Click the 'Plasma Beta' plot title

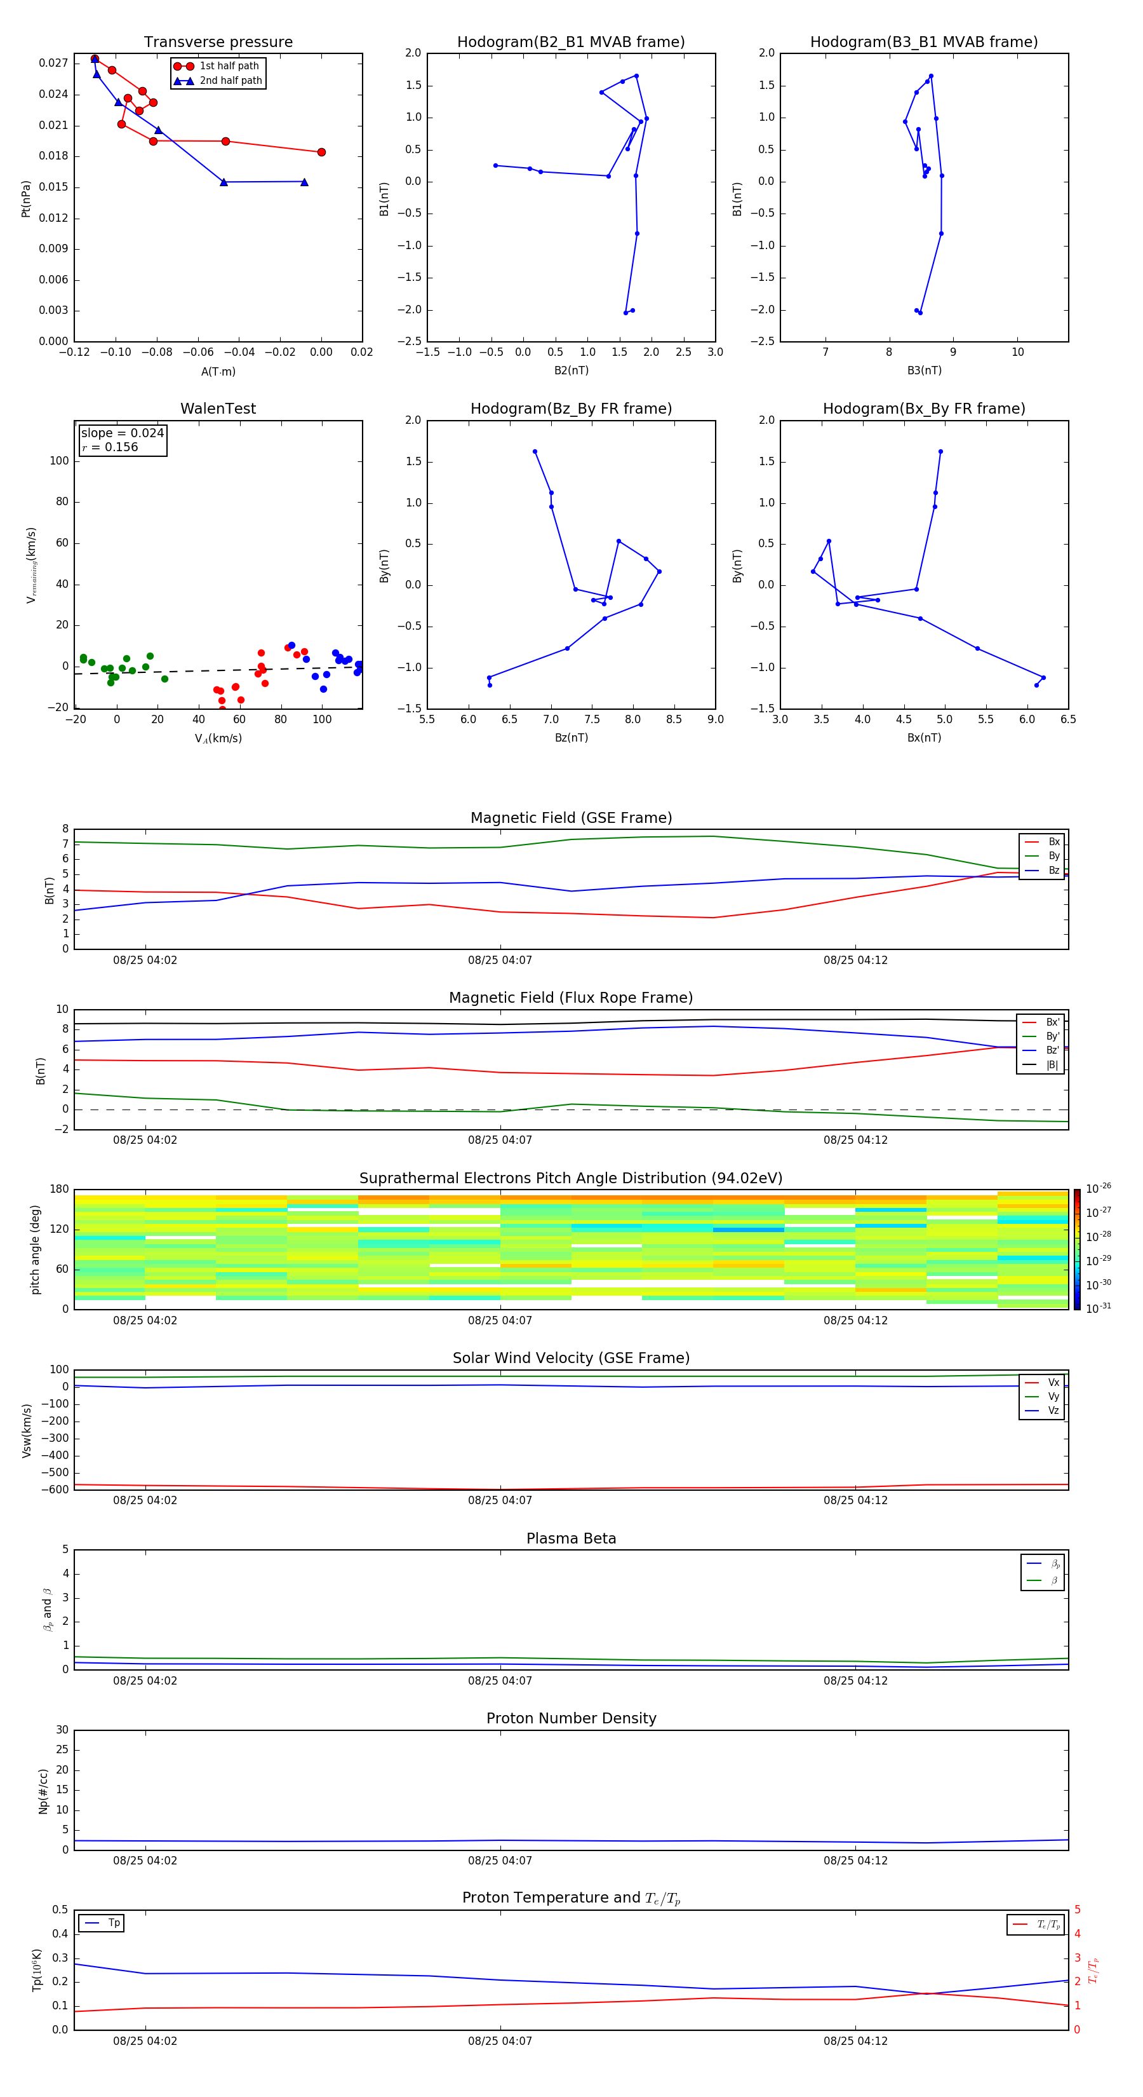(x=571, y=1538)
